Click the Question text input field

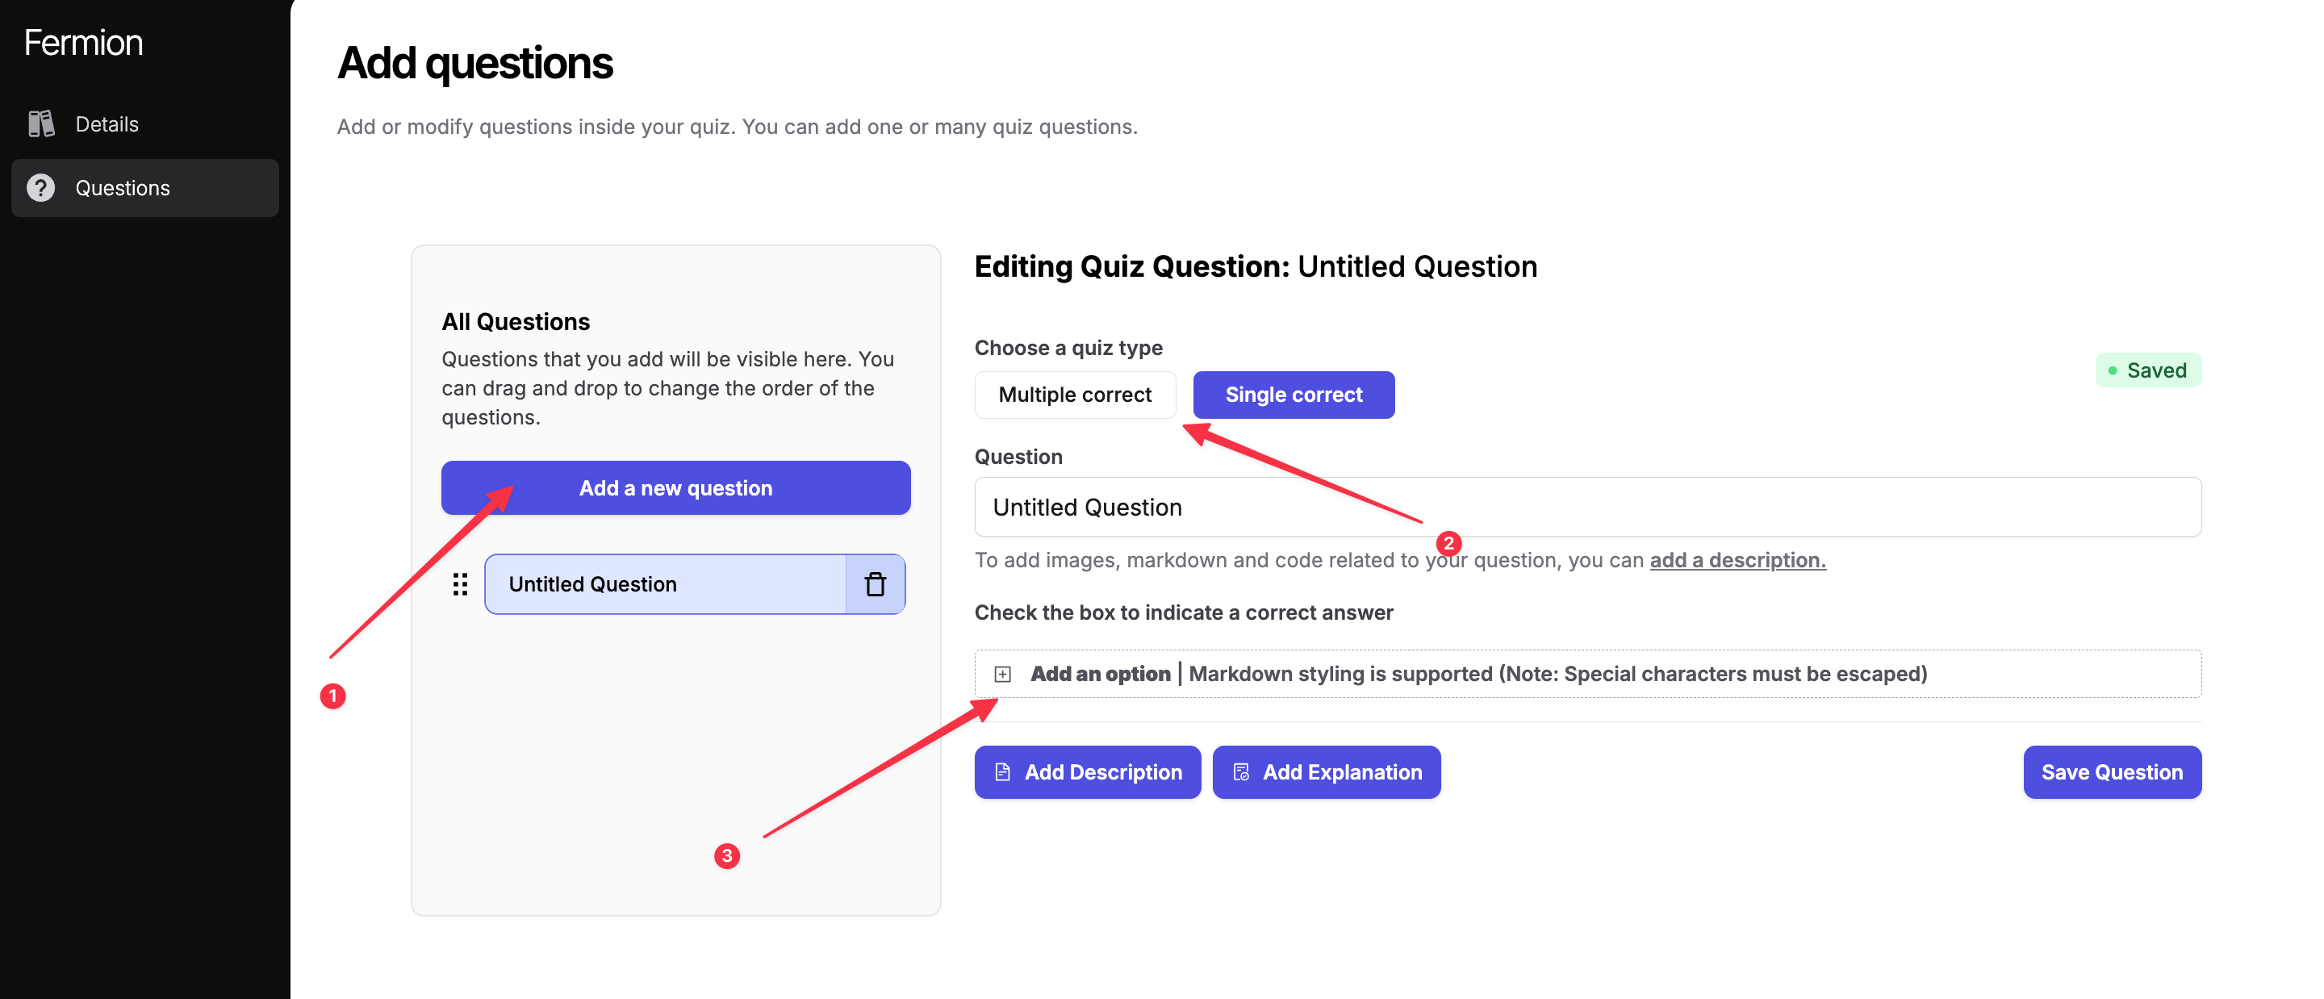[x=1587, y=508]
